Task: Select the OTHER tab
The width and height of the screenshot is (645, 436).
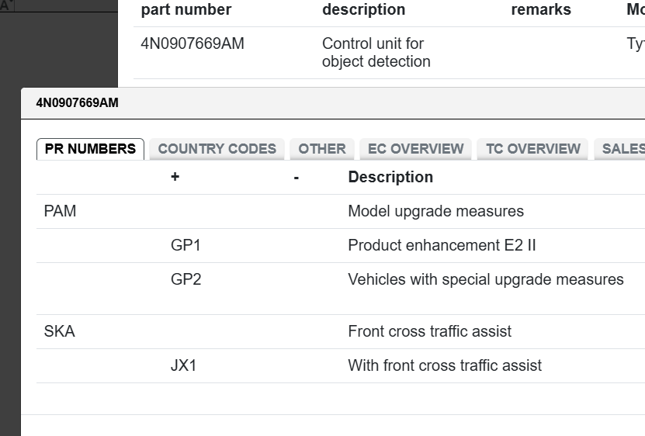Action: (x=322, y=149)
